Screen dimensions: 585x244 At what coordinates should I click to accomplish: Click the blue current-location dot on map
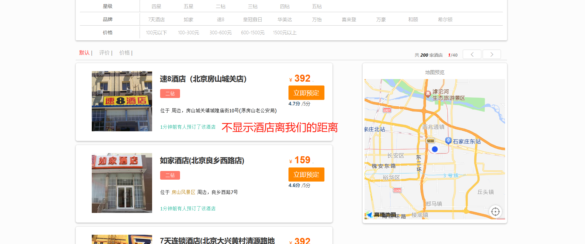(x=435, y=149)
